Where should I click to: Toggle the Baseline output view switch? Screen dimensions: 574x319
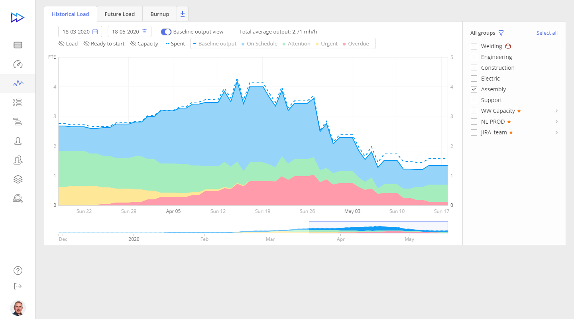coord(166,32)
